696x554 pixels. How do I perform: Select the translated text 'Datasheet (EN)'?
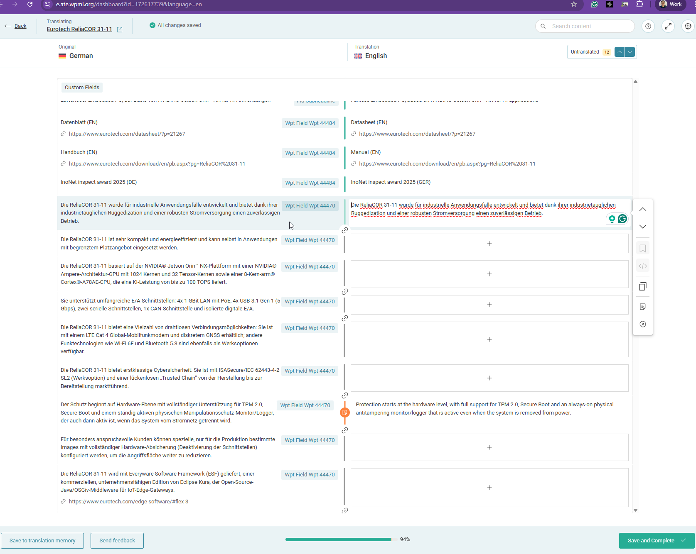pos(369,122)
